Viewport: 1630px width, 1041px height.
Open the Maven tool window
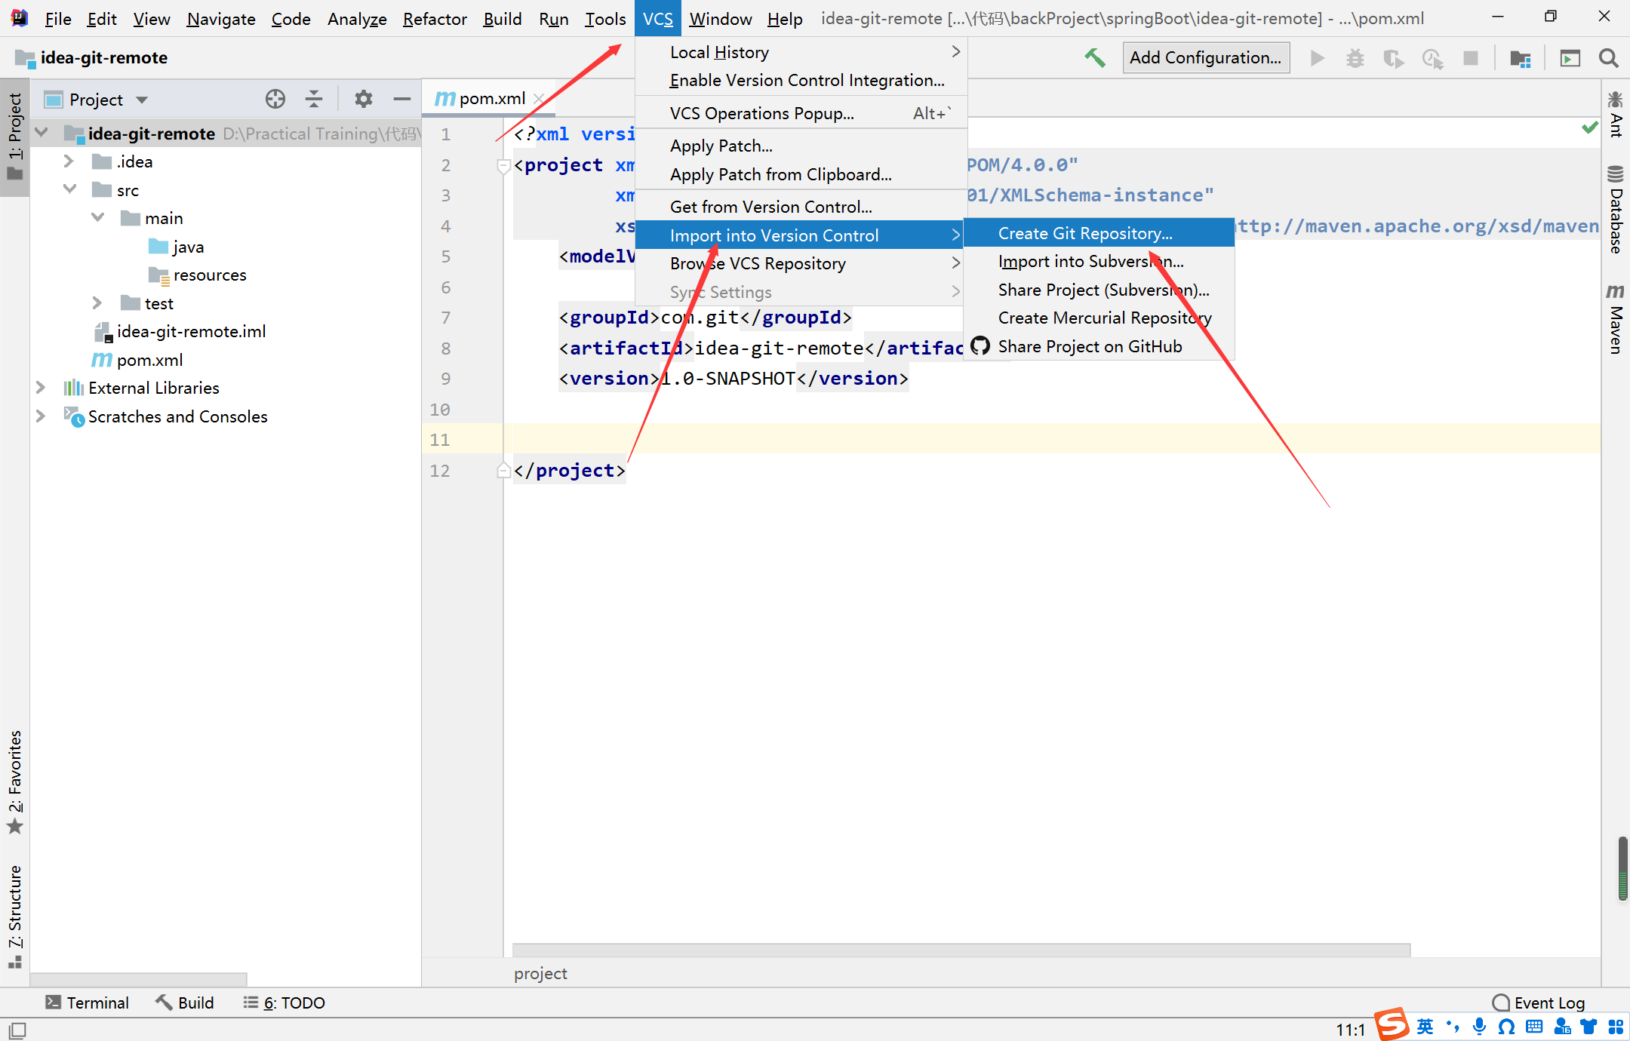tap(1616, 318)
